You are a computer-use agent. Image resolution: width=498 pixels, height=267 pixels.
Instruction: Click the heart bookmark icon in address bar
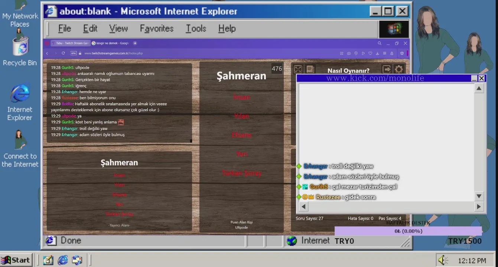[370, 53]
